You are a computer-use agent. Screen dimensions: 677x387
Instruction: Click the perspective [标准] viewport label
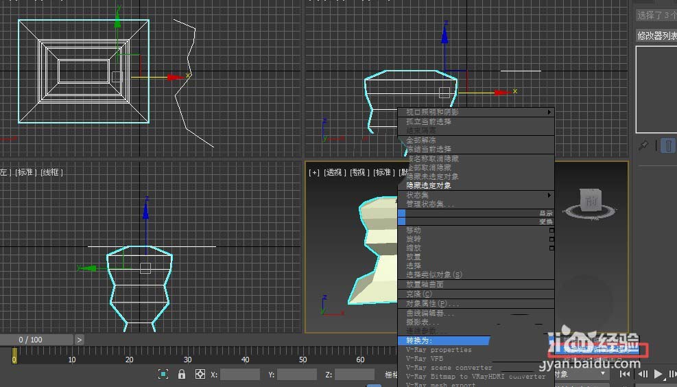tap(383, 173)
